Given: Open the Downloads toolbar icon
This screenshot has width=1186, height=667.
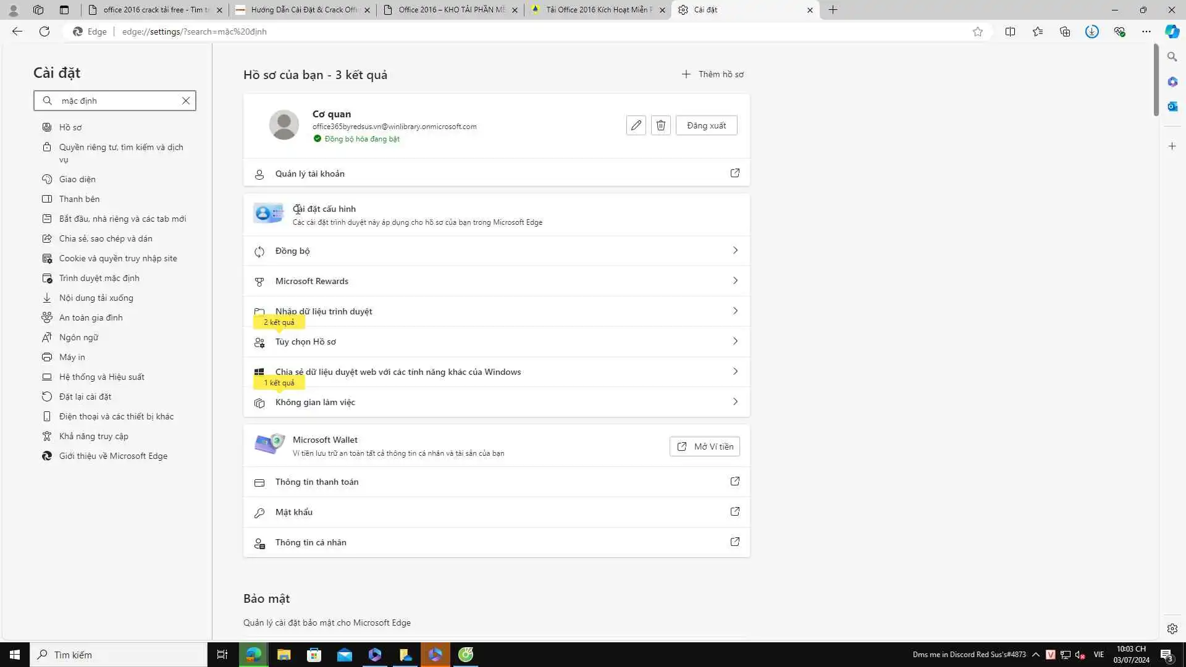Looking at the screenshot, I should [1091, 31].
